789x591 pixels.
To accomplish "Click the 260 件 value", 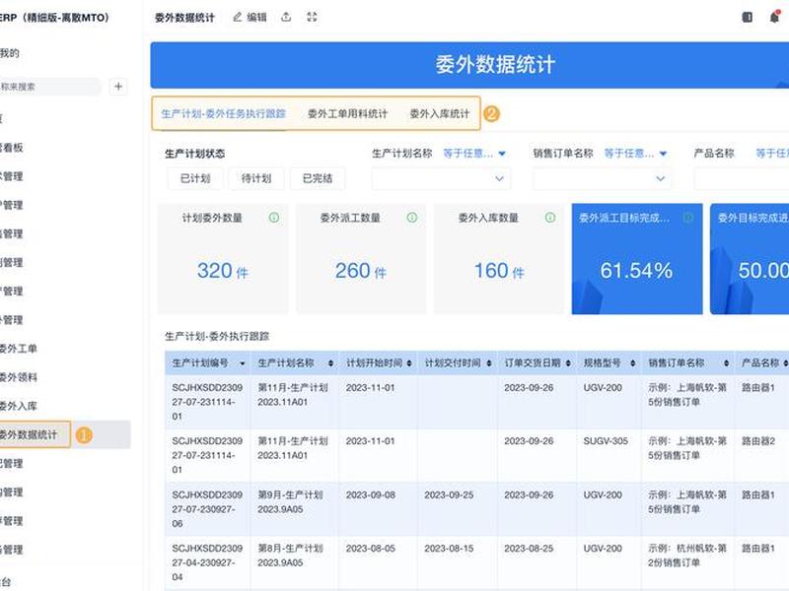I will click(x=361, y=271).
